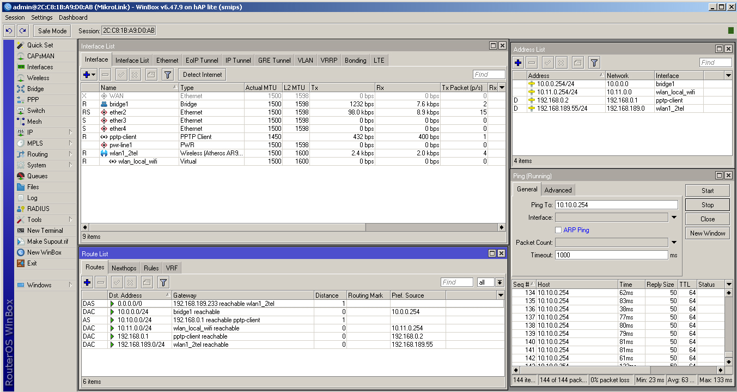Screen dimensions: 737x392
Task: Expand the Windows submenu
Action: tap(71, 285)
